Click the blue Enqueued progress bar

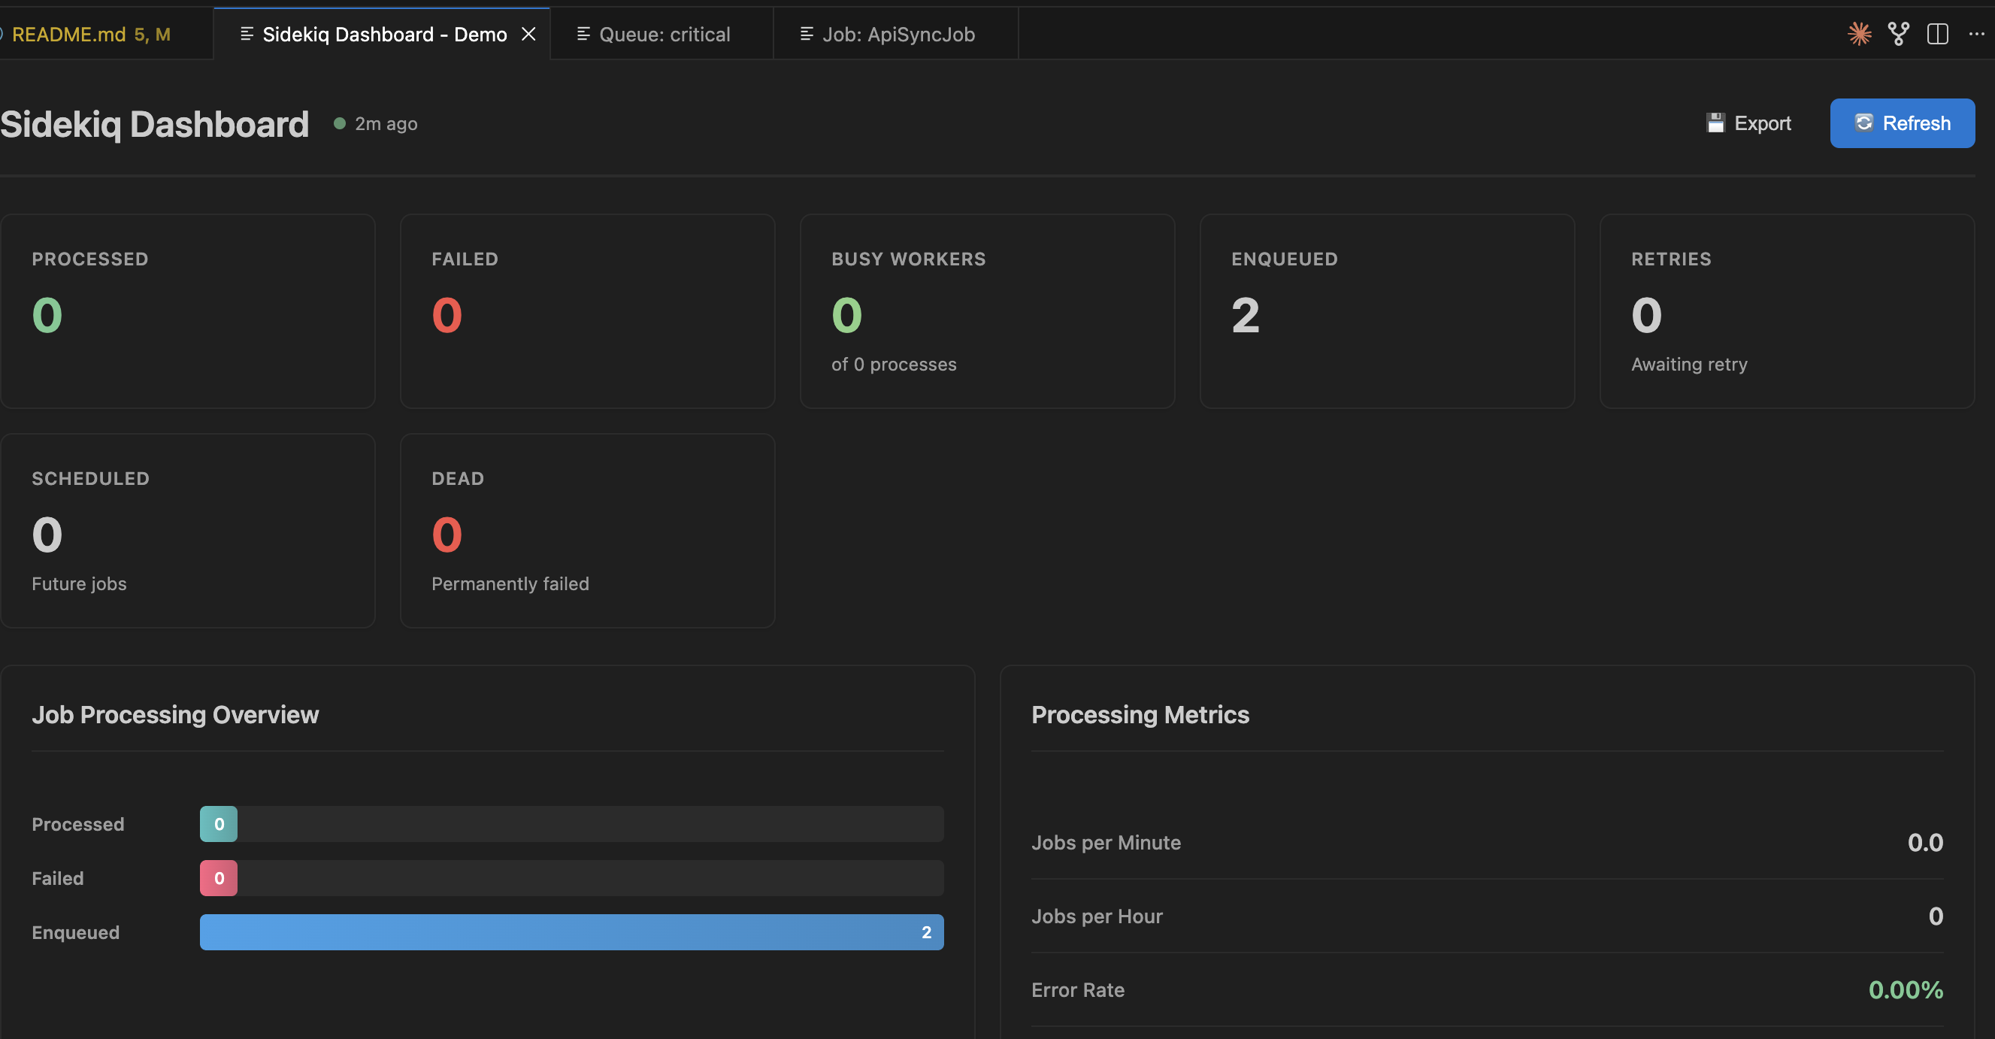(x=571, y=932)
